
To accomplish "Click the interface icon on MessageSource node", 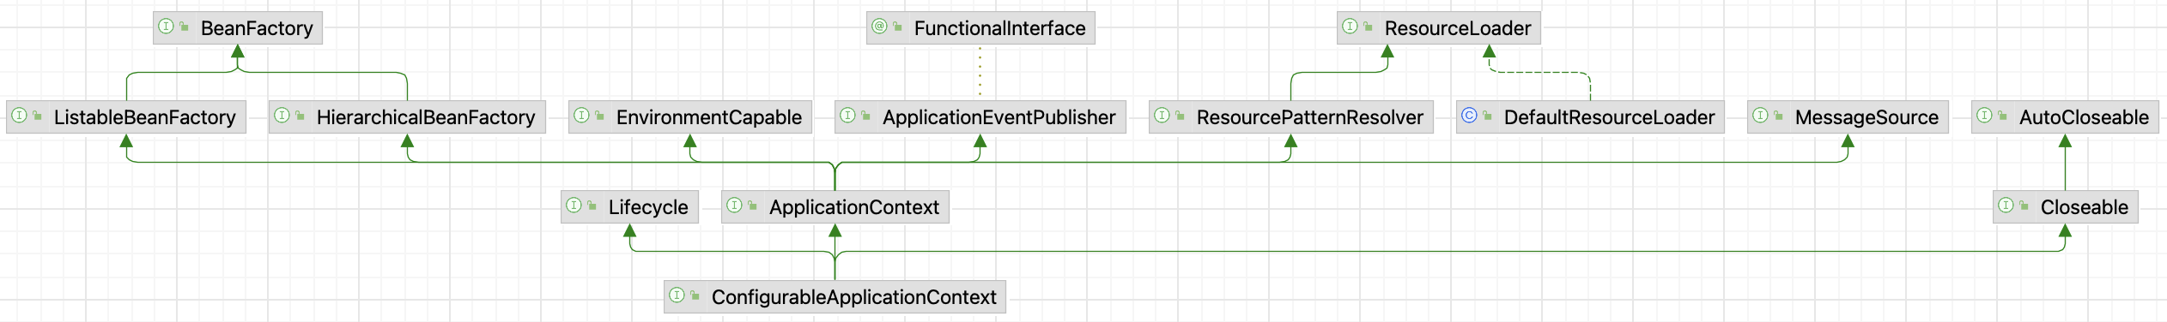I will point(1760,116).
